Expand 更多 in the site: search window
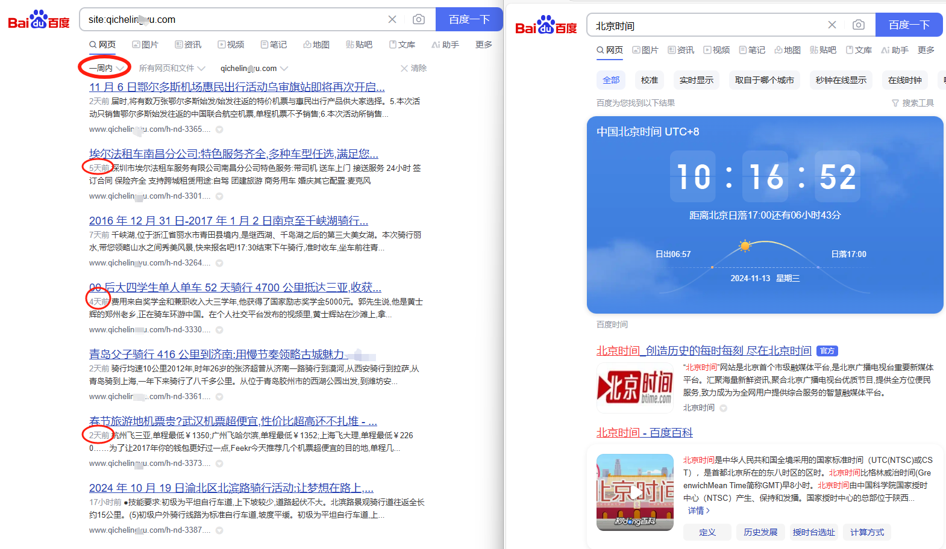Screen dimensions: 946x549 (484, 45)
